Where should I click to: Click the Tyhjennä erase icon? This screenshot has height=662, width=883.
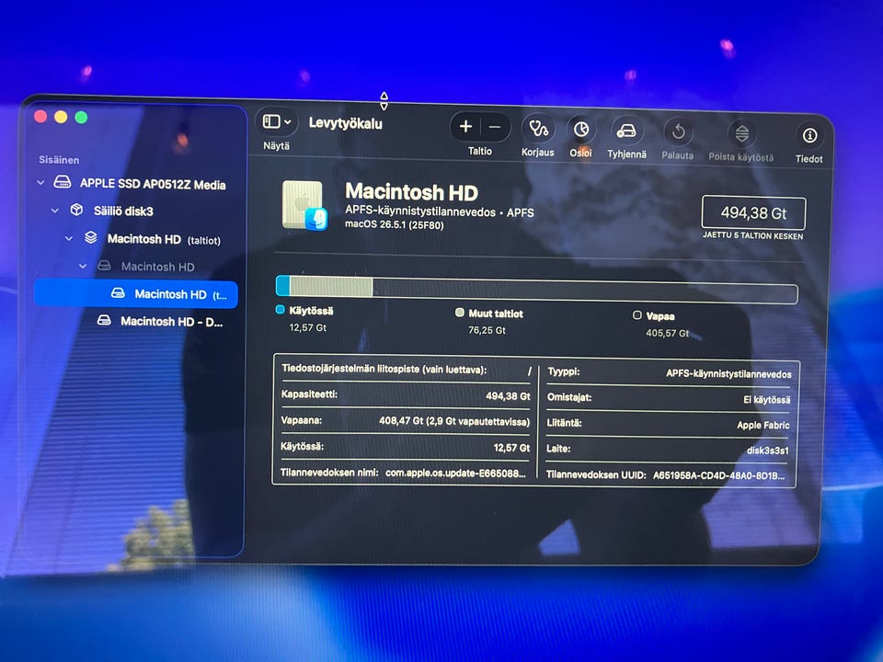tap(626, 131)
